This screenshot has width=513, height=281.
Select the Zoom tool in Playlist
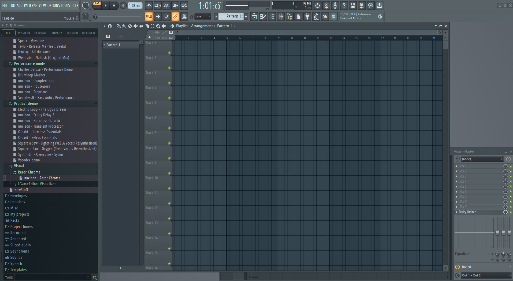click(158, 26)
